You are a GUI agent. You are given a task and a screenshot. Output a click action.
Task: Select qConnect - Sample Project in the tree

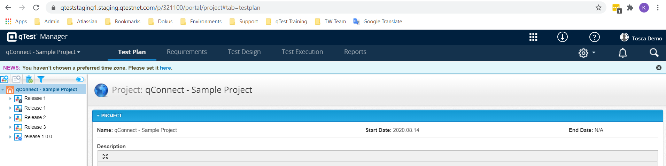46,89
